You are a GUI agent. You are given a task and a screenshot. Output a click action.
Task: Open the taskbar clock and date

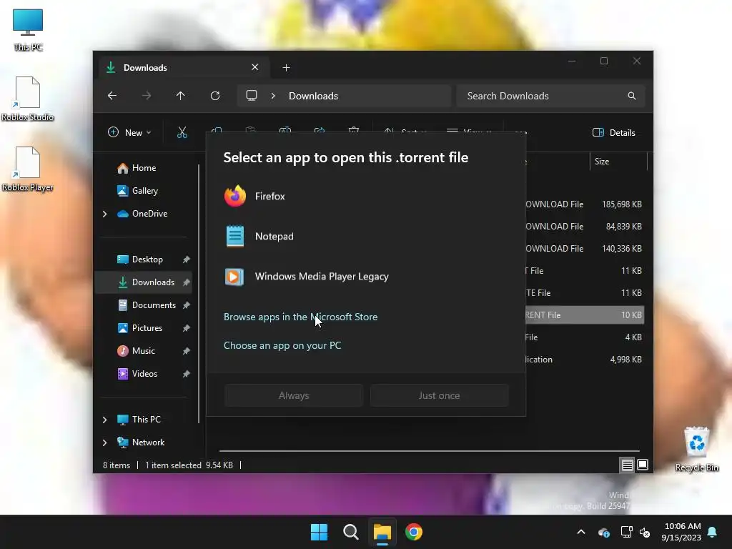point(681,532)
